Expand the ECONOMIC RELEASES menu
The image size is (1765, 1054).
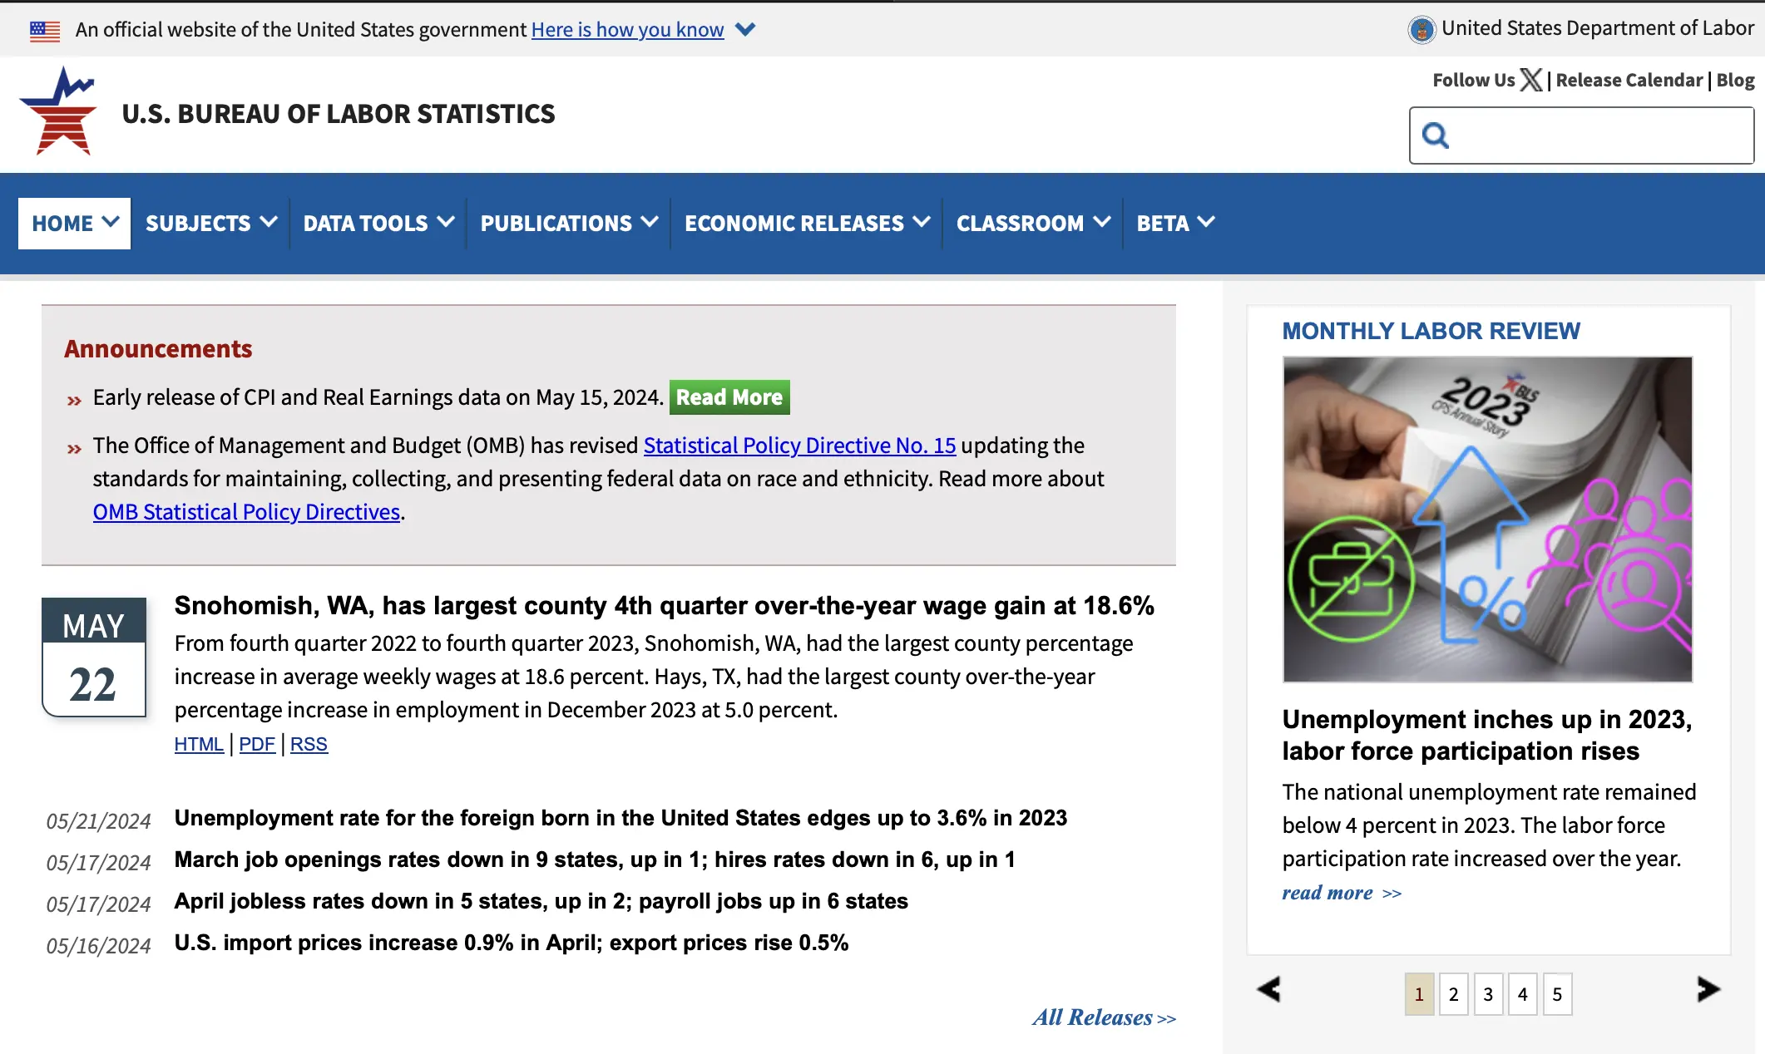tap(807, 224)
